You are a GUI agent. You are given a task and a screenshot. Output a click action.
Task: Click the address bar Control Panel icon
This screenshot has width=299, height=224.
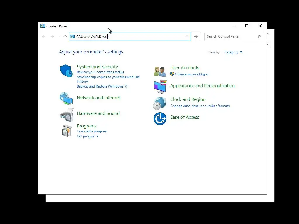pos(72,36)
